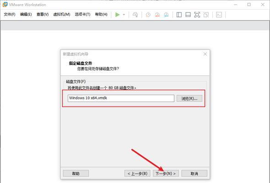This screenshot has height=183, width=270.
Task: Minimize the VMware Workstation window
Action: click(x=236, y=5)
